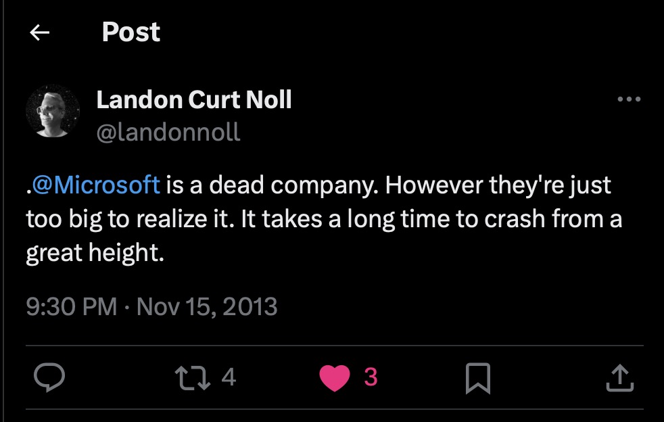
Task: Repost using the circular arrows icon
Action: 193,377
